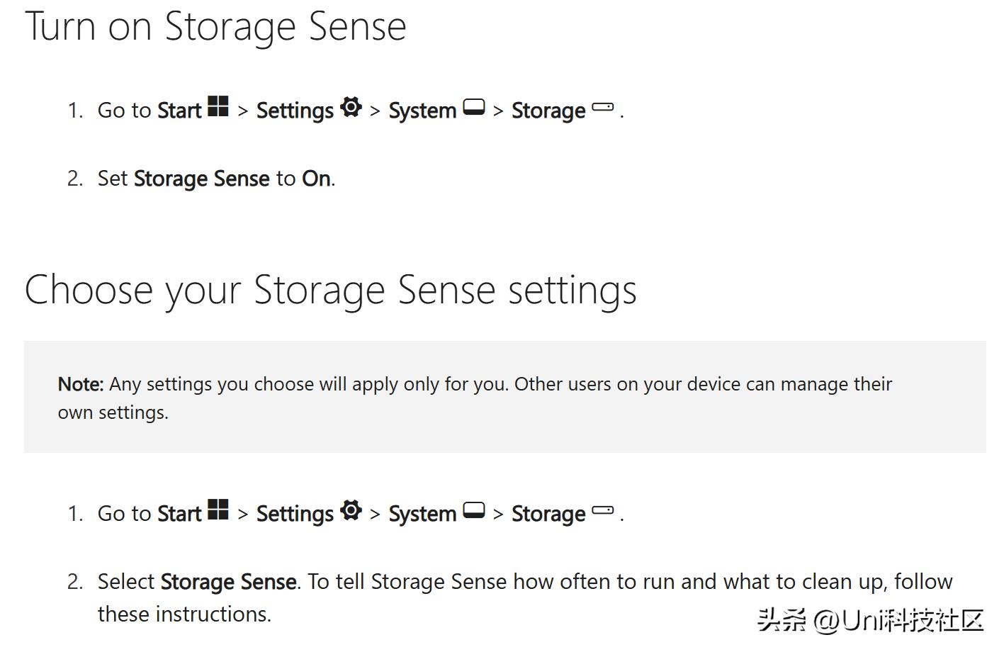Click the Storage drive icon under Turn on Storage Sense

[602, 107]
